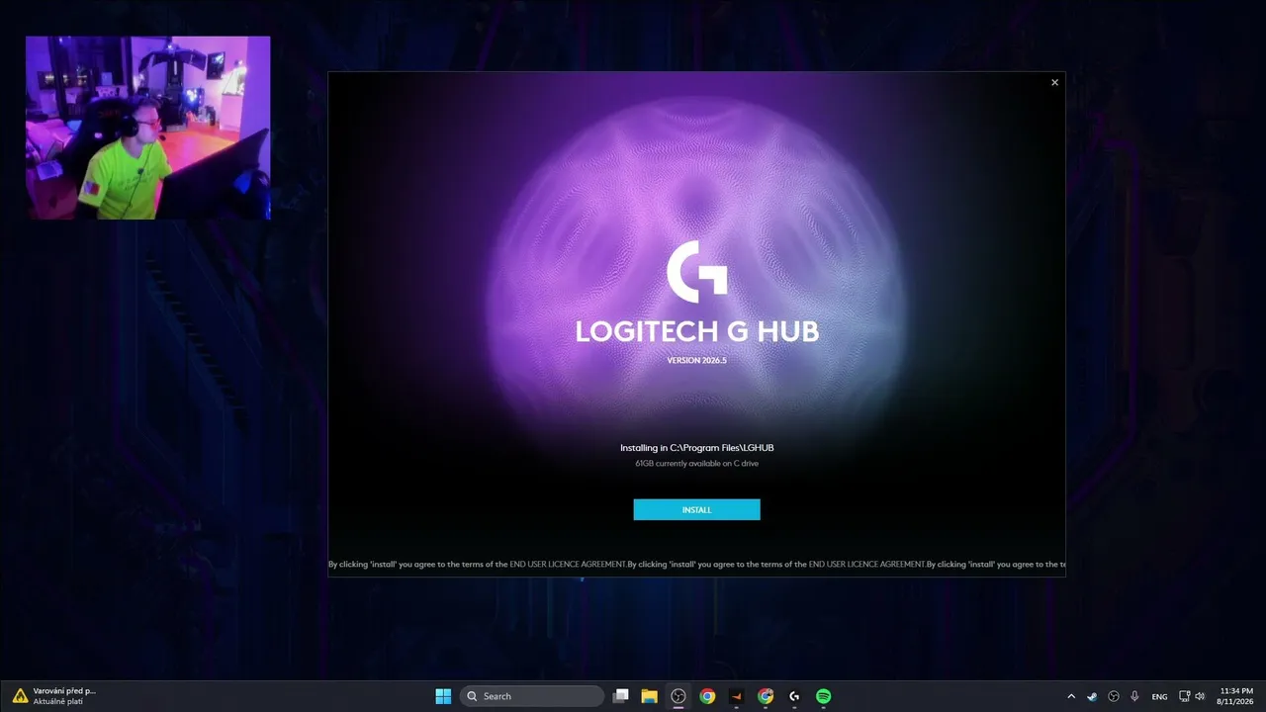Click the VERSION 2026.5 label
The image size is (1266, 712).
[697, 360]
